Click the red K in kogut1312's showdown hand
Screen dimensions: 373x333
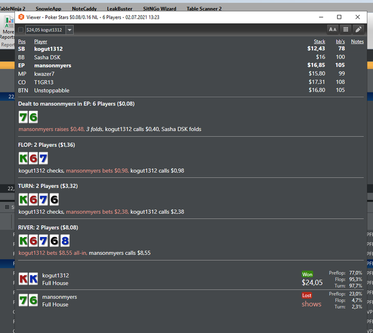(23, 279)
